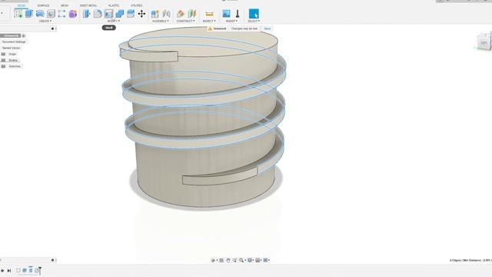Switch to the PLASTIC tab
Screen dimensions: 492x277
[114, 5]
